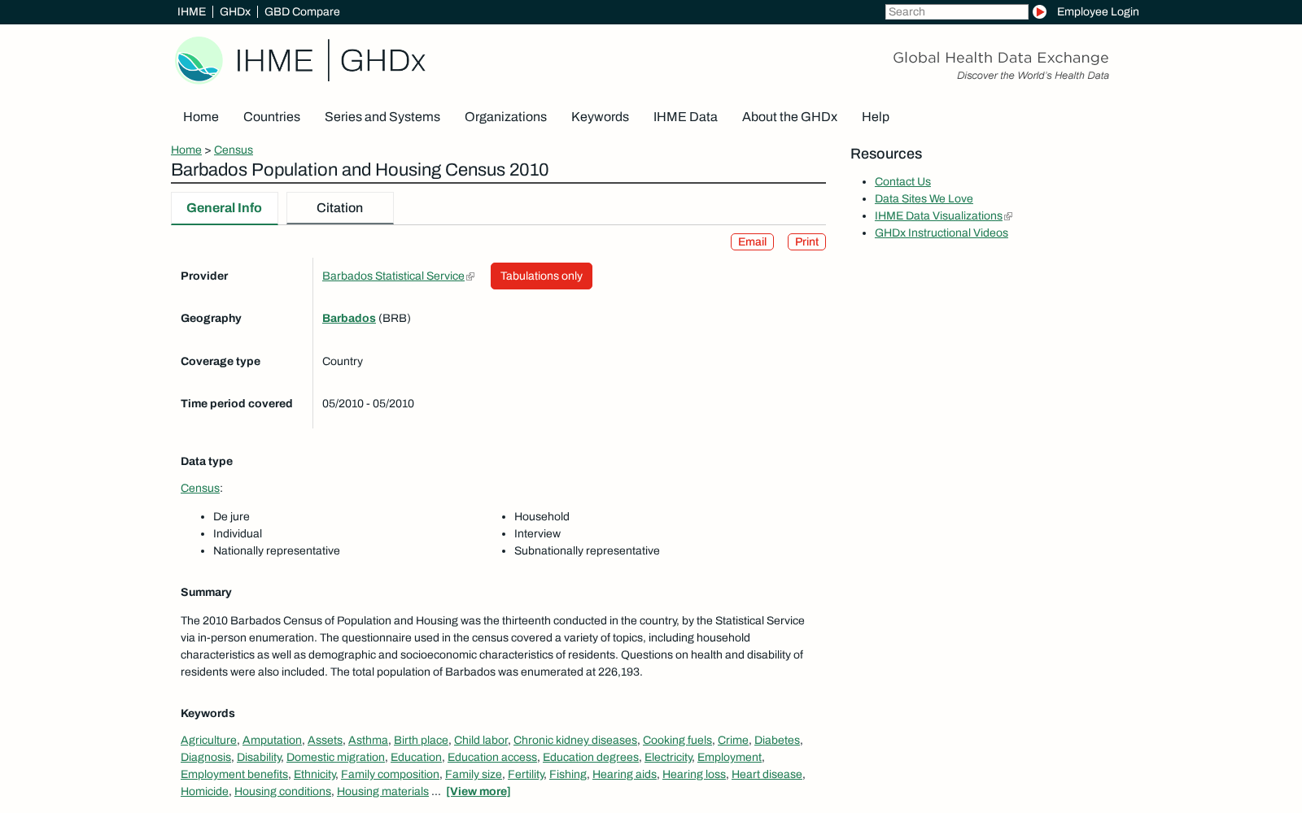Open the Diagnosis keyword
The height and width of the screenshot is (813, 1302).
(206, 757)
